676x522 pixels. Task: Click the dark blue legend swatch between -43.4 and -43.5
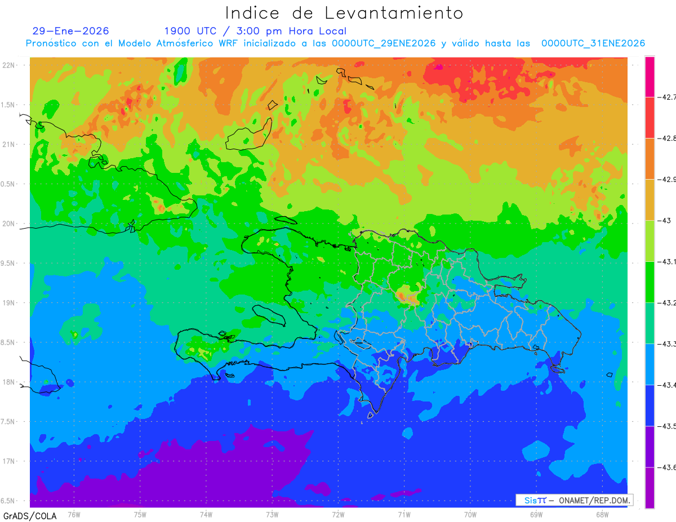(x=650, y=405)
